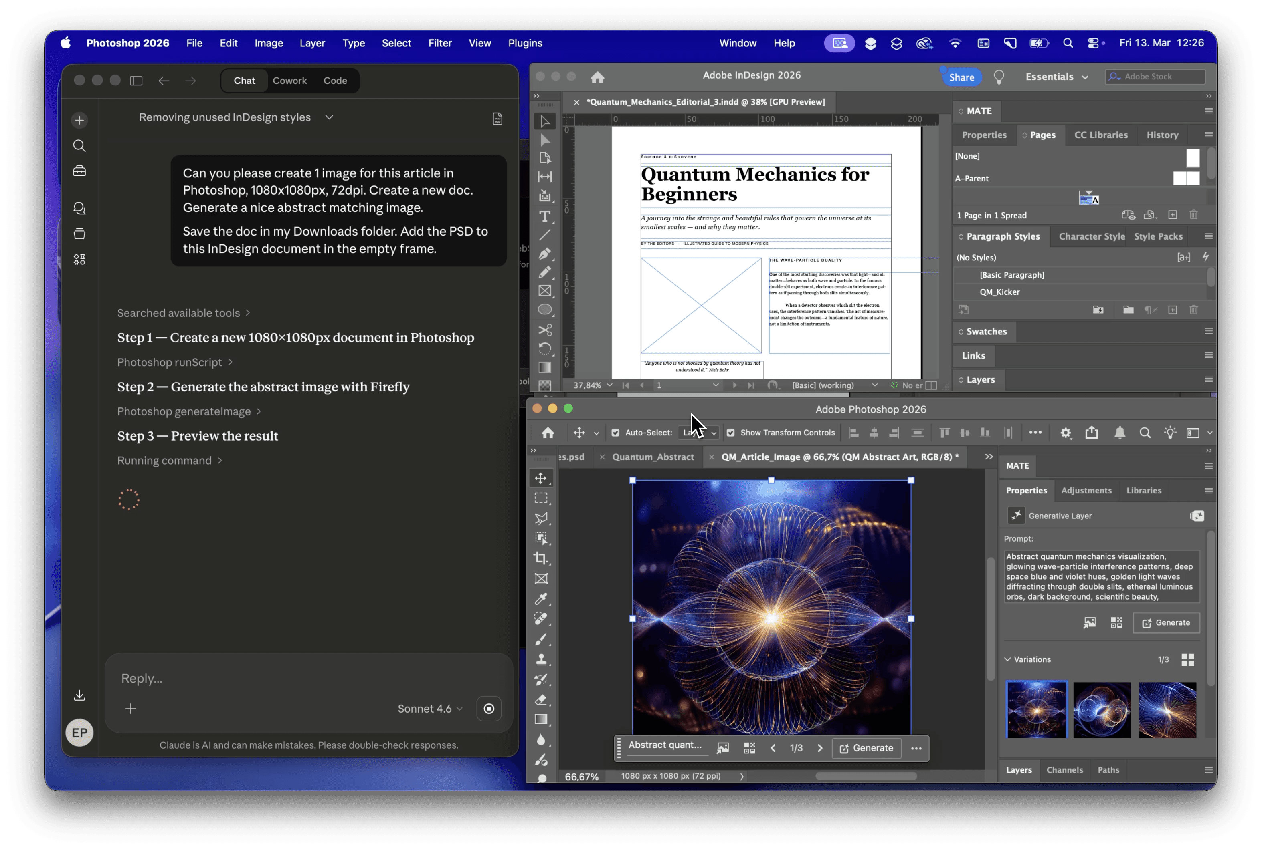Select the Rectangle Frame tool in InDesign

coord(545,290)
